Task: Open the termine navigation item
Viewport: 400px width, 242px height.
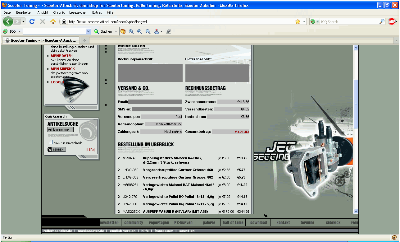Action: pos(307,222)
